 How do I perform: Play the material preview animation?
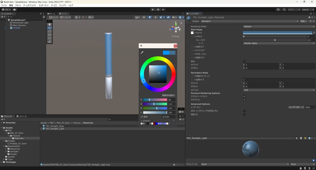297,138
